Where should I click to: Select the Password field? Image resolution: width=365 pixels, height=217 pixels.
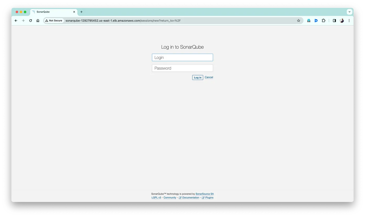[x=182, y=68]
